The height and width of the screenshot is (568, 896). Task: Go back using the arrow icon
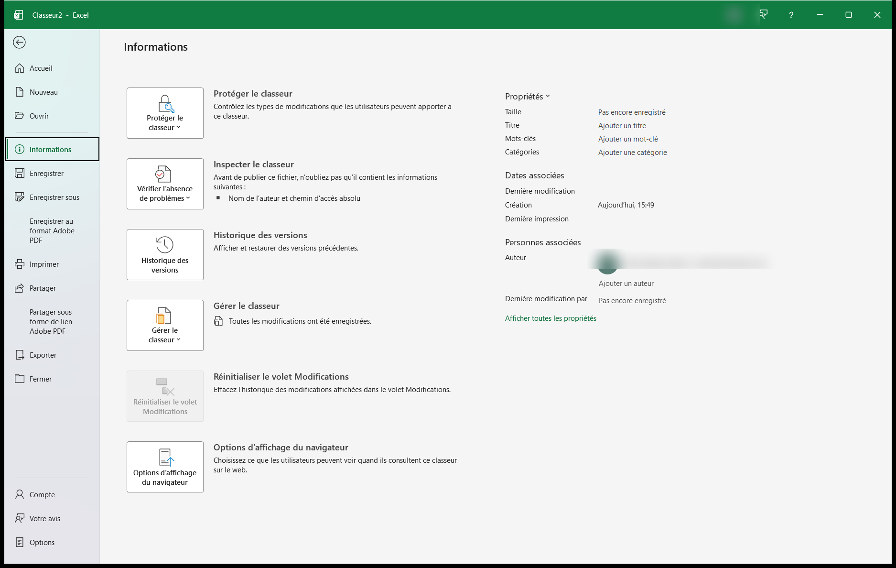click(19, 43)
